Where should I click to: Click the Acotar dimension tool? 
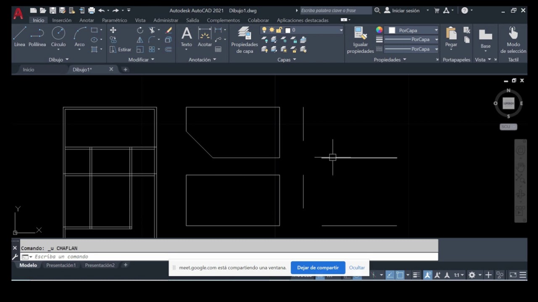(205, 36)
